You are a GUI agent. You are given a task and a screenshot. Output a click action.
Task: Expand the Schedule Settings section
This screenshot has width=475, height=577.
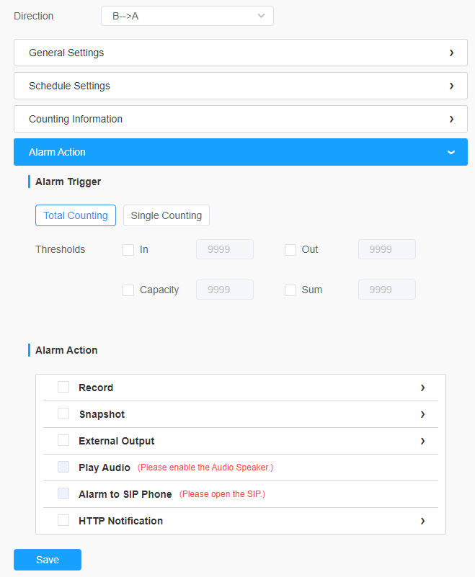point(241,86)
